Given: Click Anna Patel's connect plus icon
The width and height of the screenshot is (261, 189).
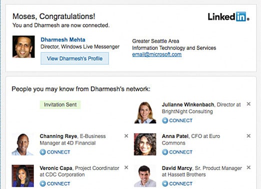Looking at the screenshot, I should click(x=165, y=152).
